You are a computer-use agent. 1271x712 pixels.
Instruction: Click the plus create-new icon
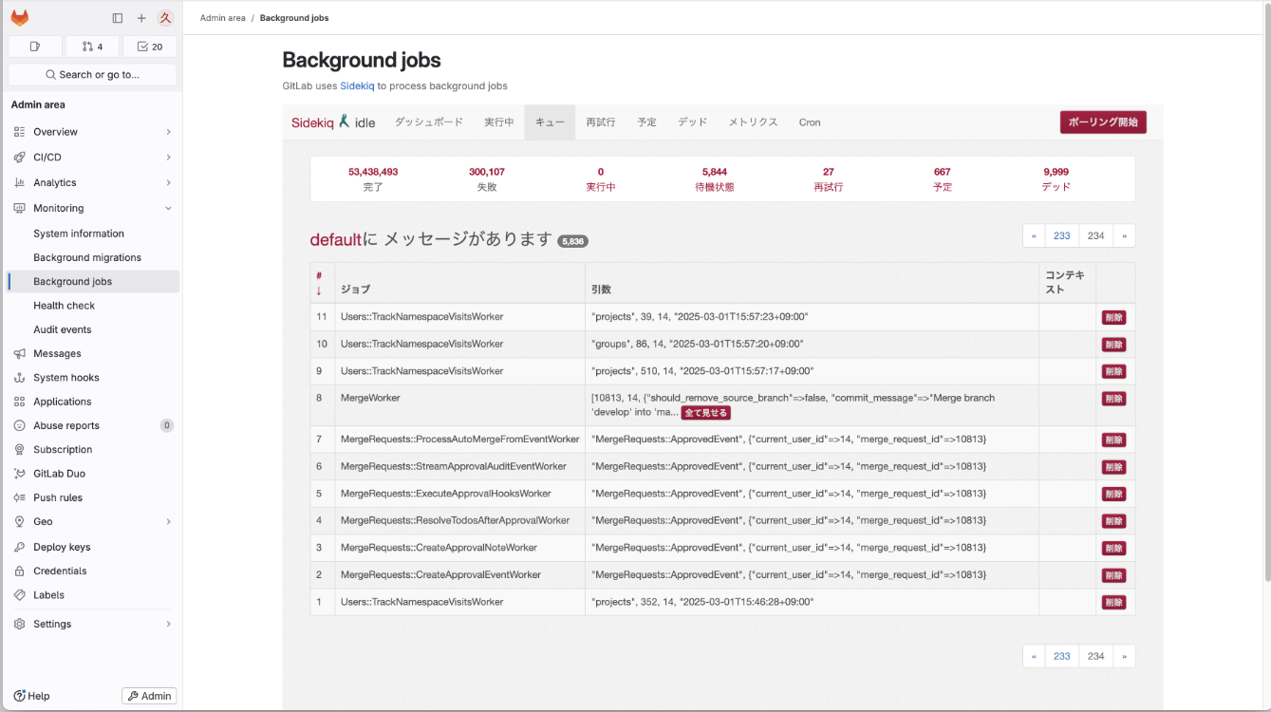(141, 18)
